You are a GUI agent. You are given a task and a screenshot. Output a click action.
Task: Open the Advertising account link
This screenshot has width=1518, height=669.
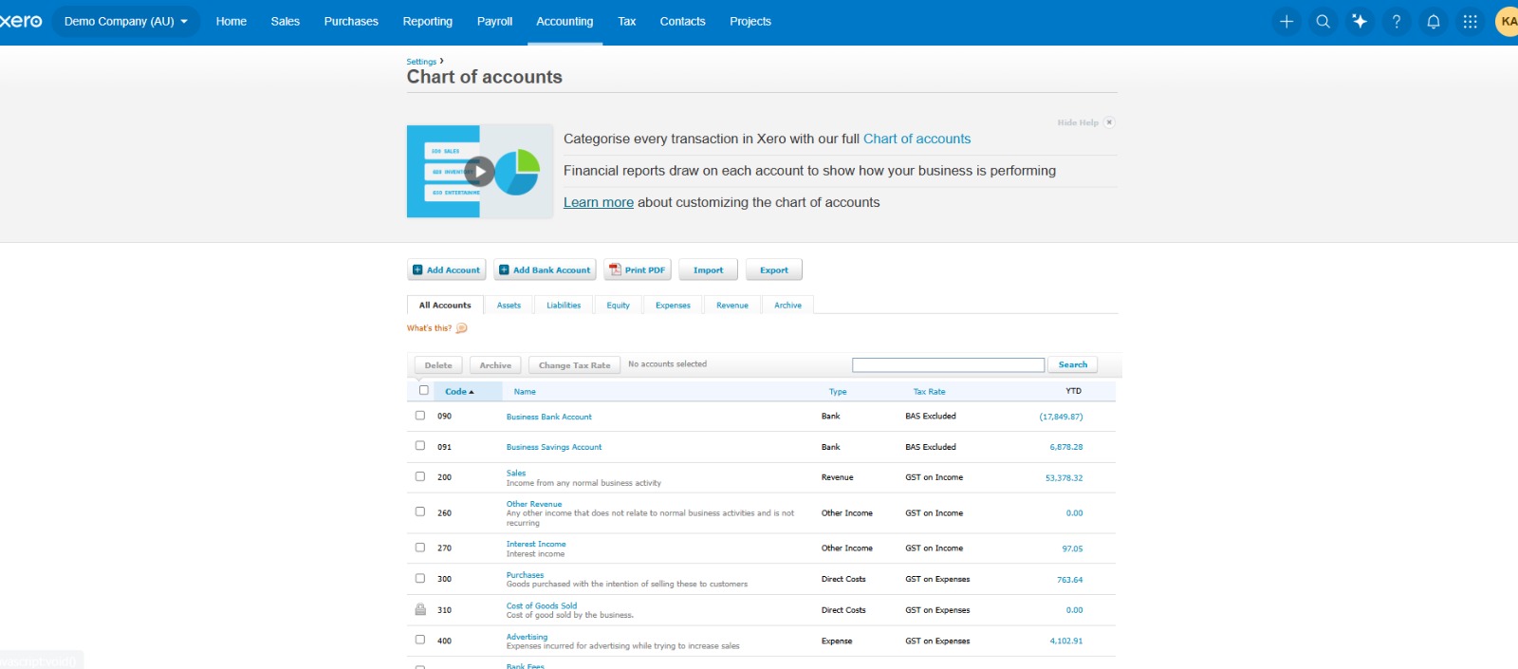click(x=527, y=637)
